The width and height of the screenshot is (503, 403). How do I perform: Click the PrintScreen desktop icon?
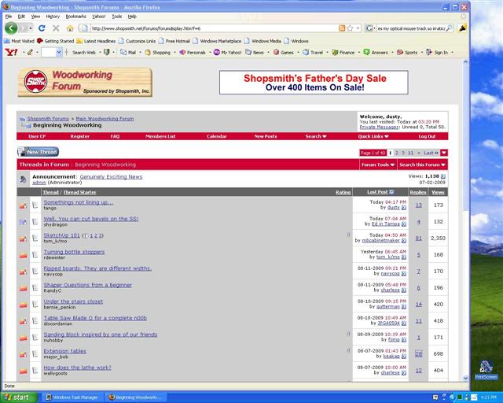[486, 370]
